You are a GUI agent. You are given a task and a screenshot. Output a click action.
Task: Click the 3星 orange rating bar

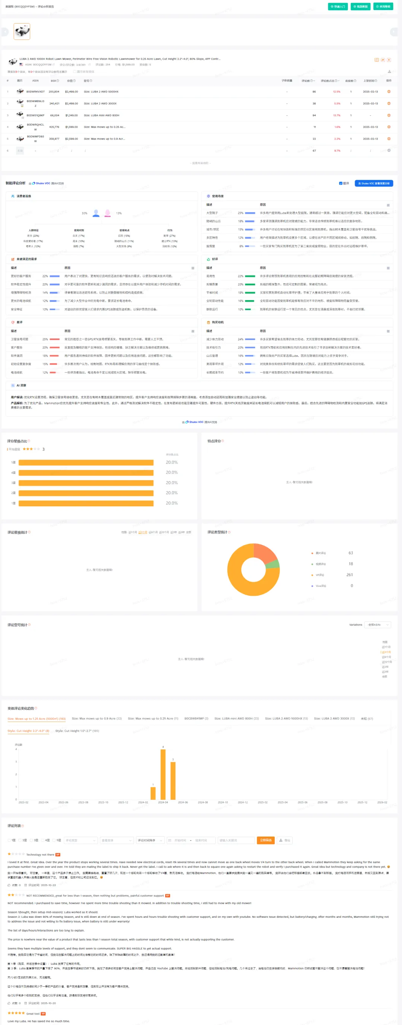pos(86,483)
